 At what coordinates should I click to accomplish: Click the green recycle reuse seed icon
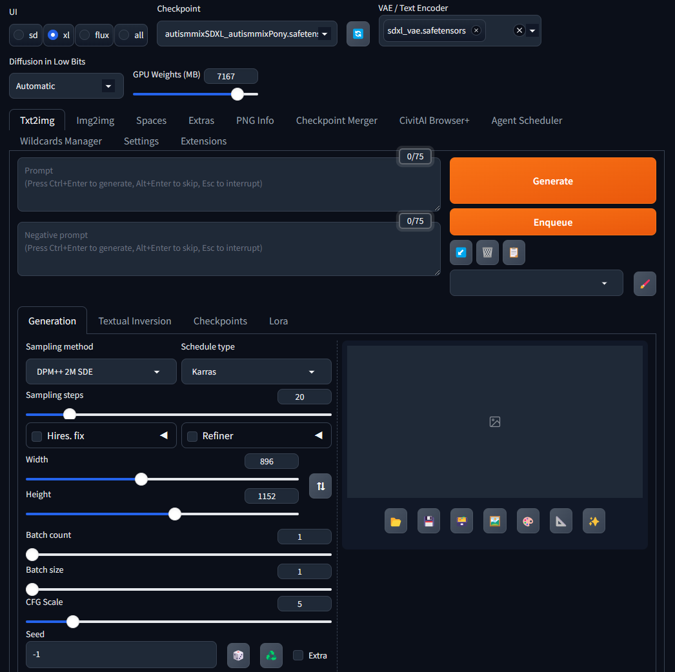[271, 655]
